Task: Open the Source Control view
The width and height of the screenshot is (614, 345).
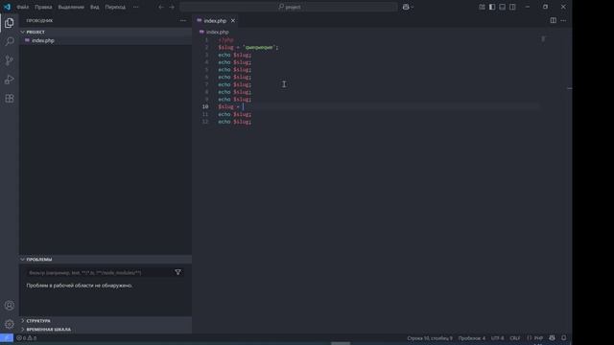Action: click(10, 60)
